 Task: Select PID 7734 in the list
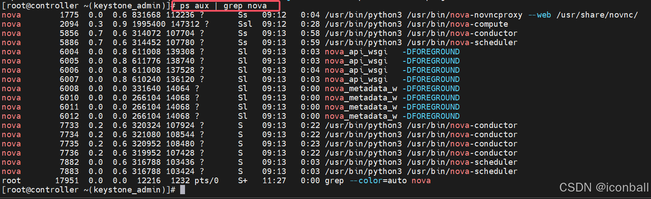point(69,135)
